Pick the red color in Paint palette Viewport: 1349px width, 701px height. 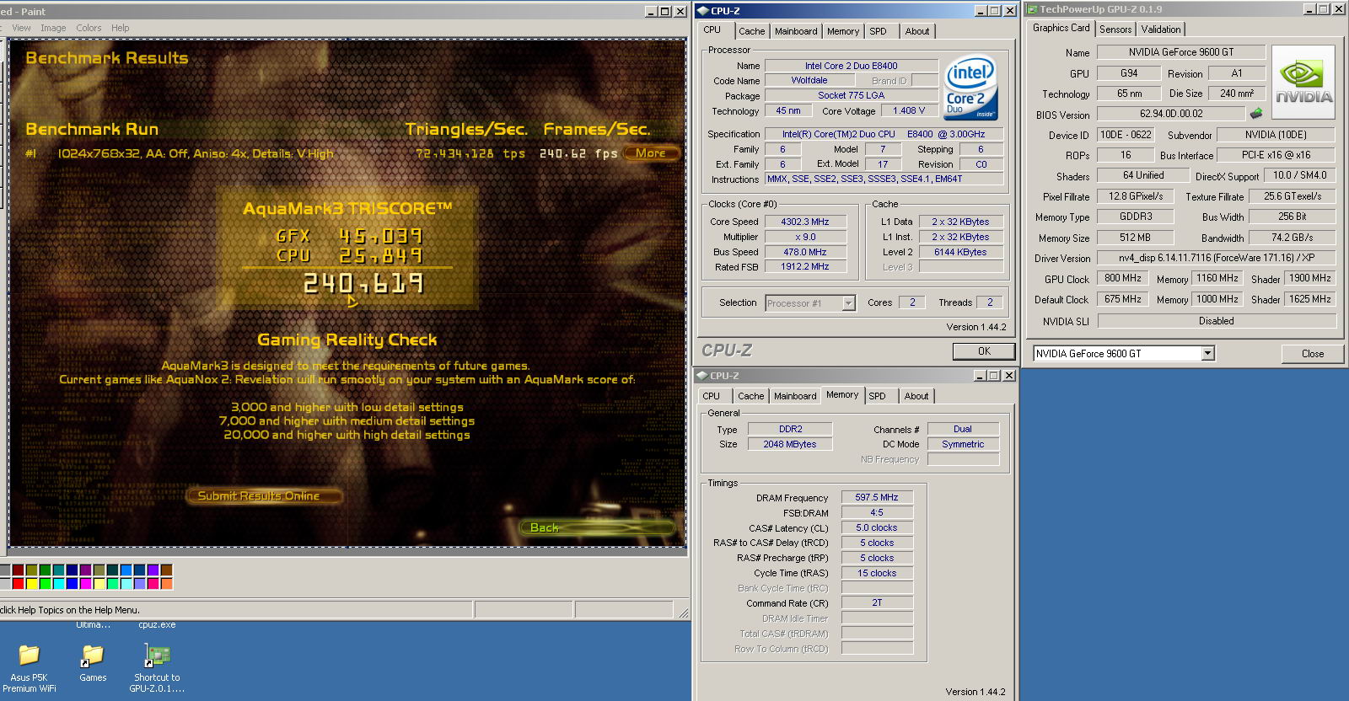pyautogui.click(x=18, y=583)
